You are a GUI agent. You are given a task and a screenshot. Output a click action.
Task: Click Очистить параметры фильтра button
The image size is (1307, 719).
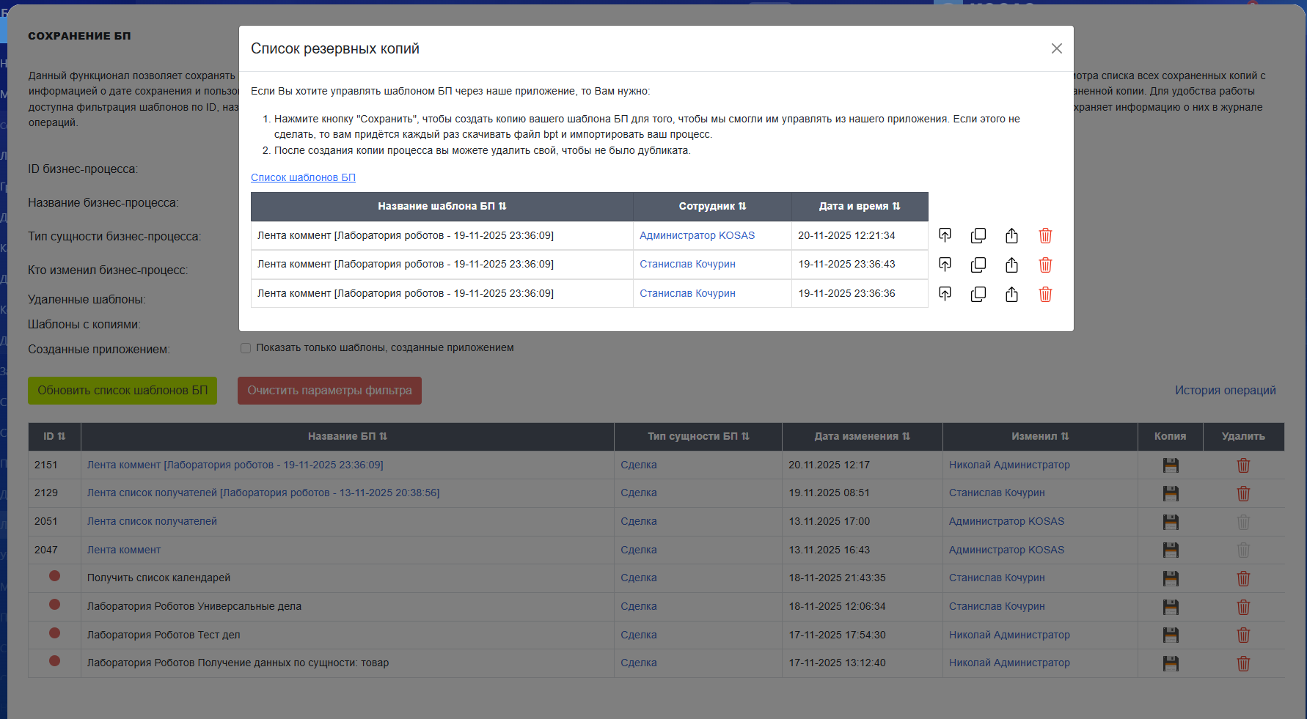pos(329,391)
